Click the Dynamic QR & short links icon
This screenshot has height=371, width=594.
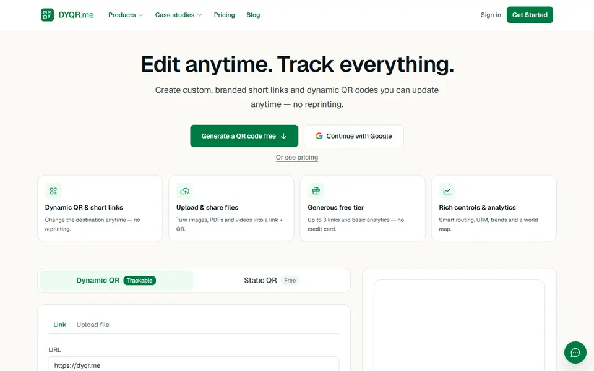pos(53,191)
